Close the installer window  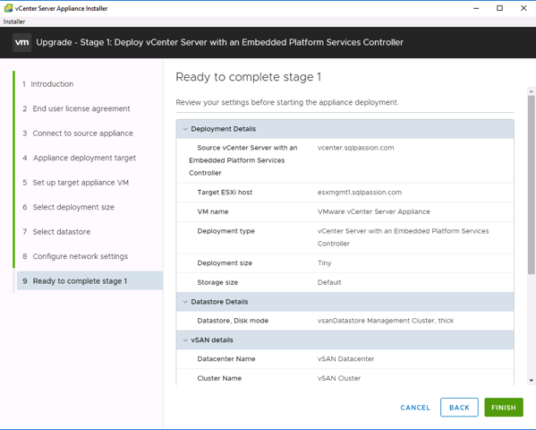[x=523, y=8]
